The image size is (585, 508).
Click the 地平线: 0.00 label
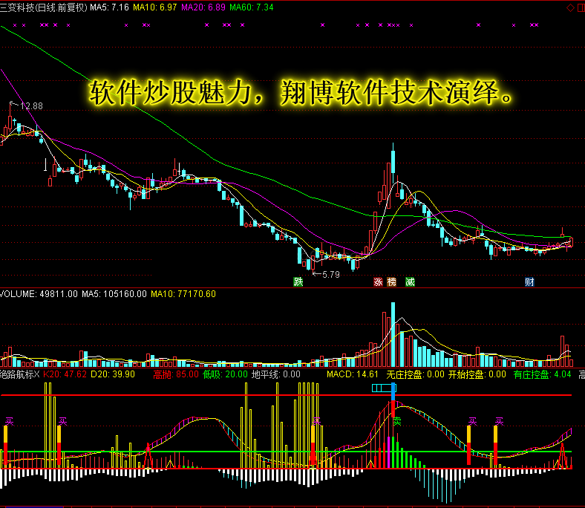[275, 374]
